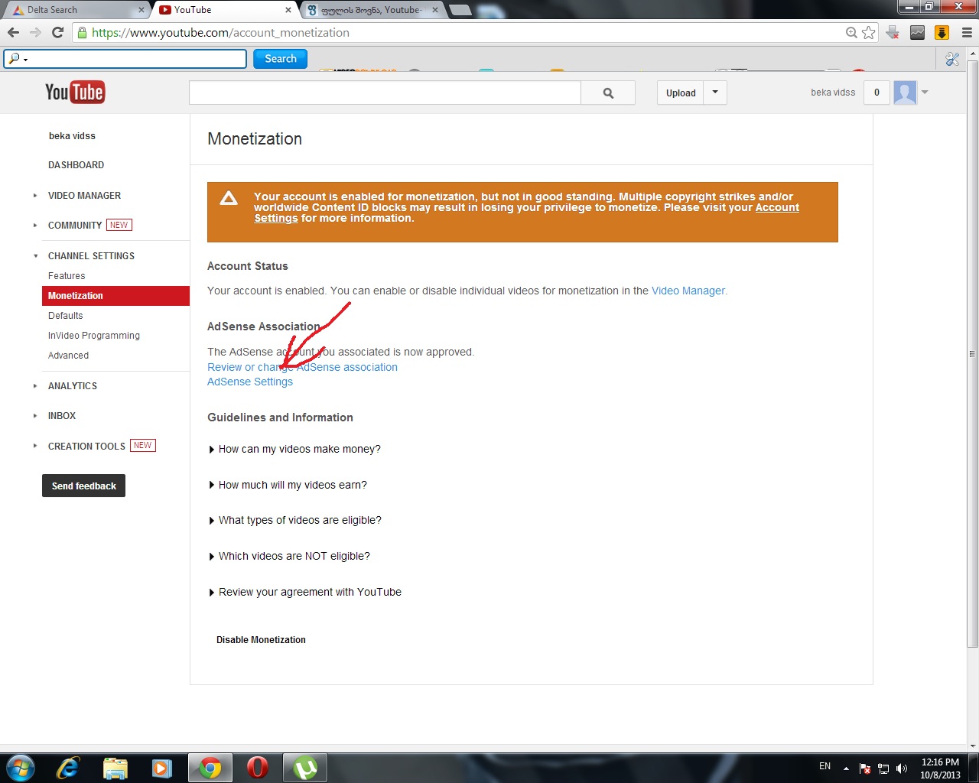Image resolution: width=979 pixels, height=783 pixels.
Task: Expand 'Review your agreement with YouTube'
Action: click(x=304, y=593)
